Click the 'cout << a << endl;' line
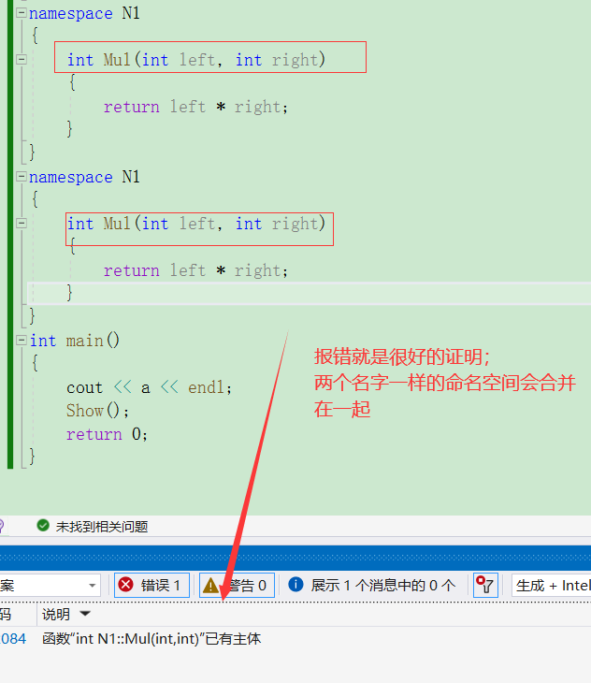The height and width of the screenshot is (683, 591). pos(149,387)
